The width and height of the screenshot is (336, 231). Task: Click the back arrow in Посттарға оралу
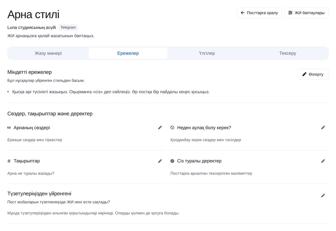243,13
